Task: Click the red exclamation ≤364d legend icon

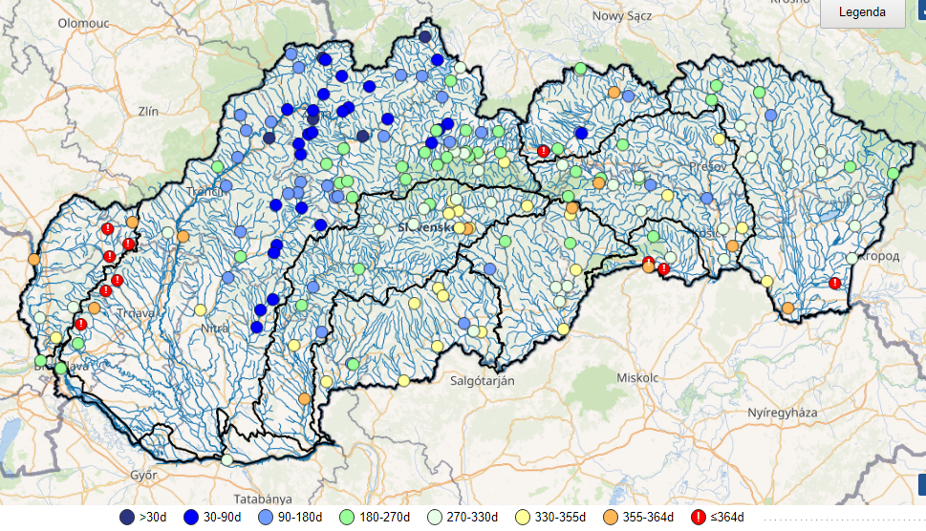Action: (x=700, y=517)
